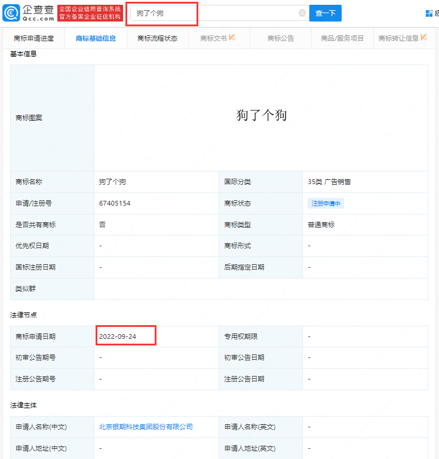Viewport: 439px width, 459px height.
Task: Click the Qcc 企查查 logo
Action: click(x=28, y=13)
